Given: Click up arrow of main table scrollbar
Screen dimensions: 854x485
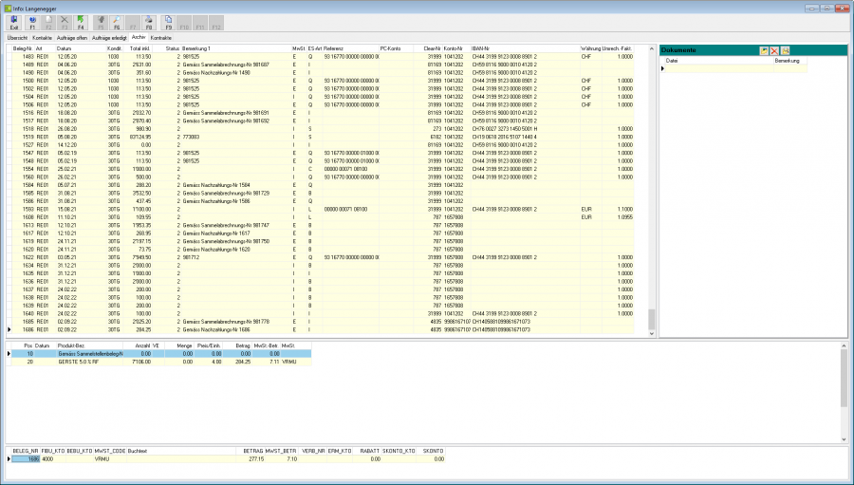Looking at the screenshot, I should [651, 49].
